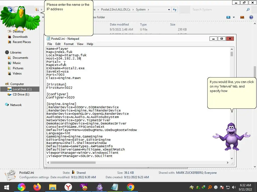Click the parrot's IP address speech balloon
Viewport: 257px width, 192px height.
tap(69, 18)
